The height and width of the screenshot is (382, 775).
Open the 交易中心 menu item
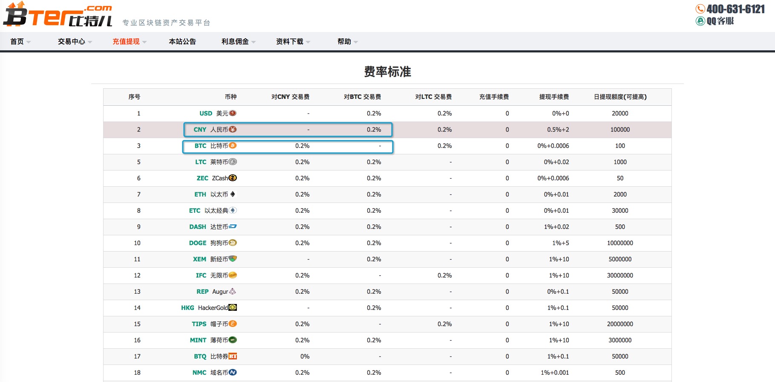point(72,41)
